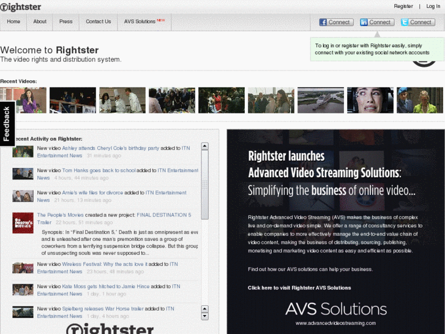Click the LinkedIn Connect button

[x=377, y=22]
